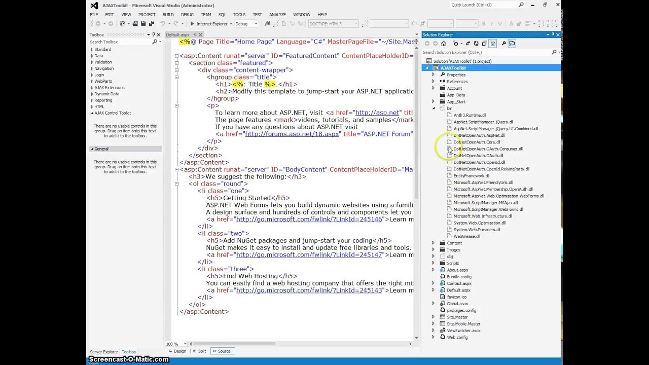
Task: Expand the Standard group in Toolbox
Action: [92, 49]
